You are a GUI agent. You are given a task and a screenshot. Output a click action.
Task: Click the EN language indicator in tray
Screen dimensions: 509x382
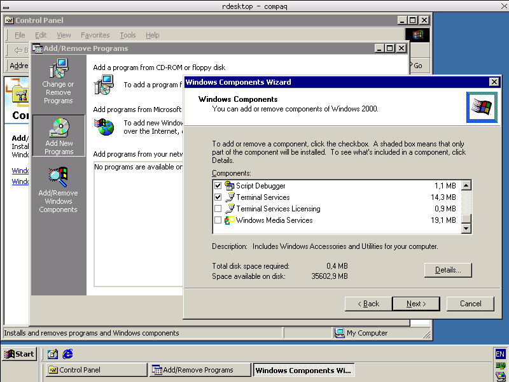click(500, 354)
